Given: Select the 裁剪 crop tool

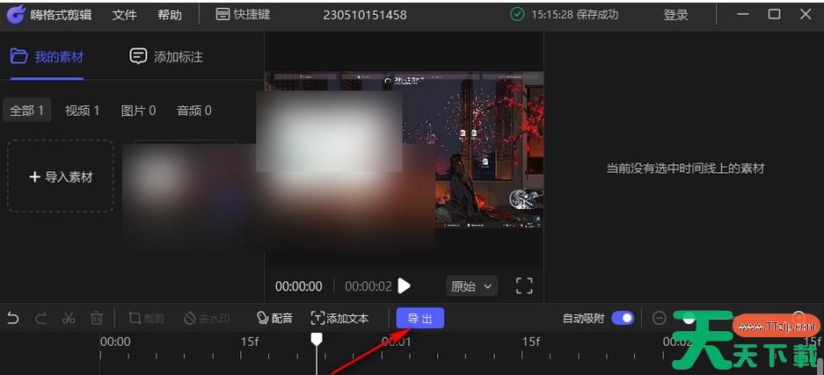Looking at the screenshot, I should [x=147, y=318].
